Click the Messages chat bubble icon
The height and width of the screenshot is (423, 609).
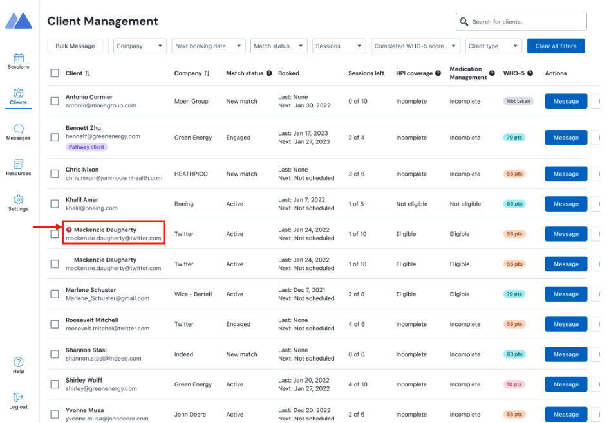[x=18, y=129]
